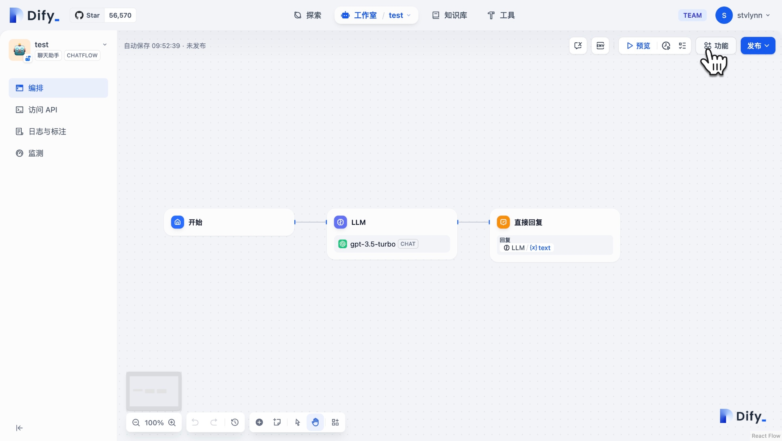The height and width of the screenshot is (441, 782).
Task: Click the 预览 preview button
Action: 638,46
